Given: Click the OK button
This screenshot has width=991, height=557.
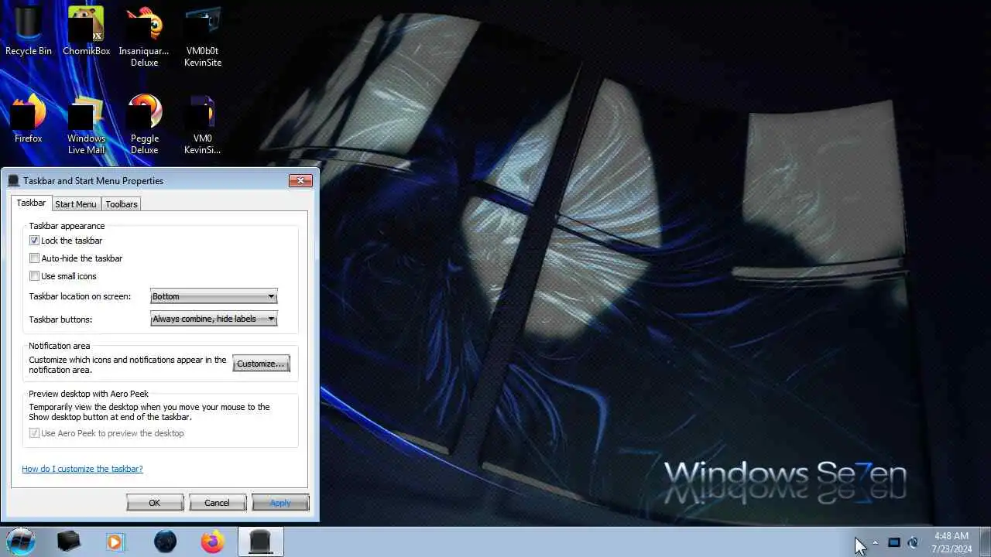Looking at the screenshot, I should click(155, 503).
